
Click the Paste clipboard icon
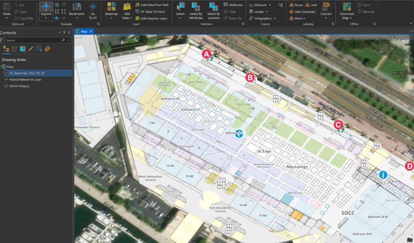7,7
